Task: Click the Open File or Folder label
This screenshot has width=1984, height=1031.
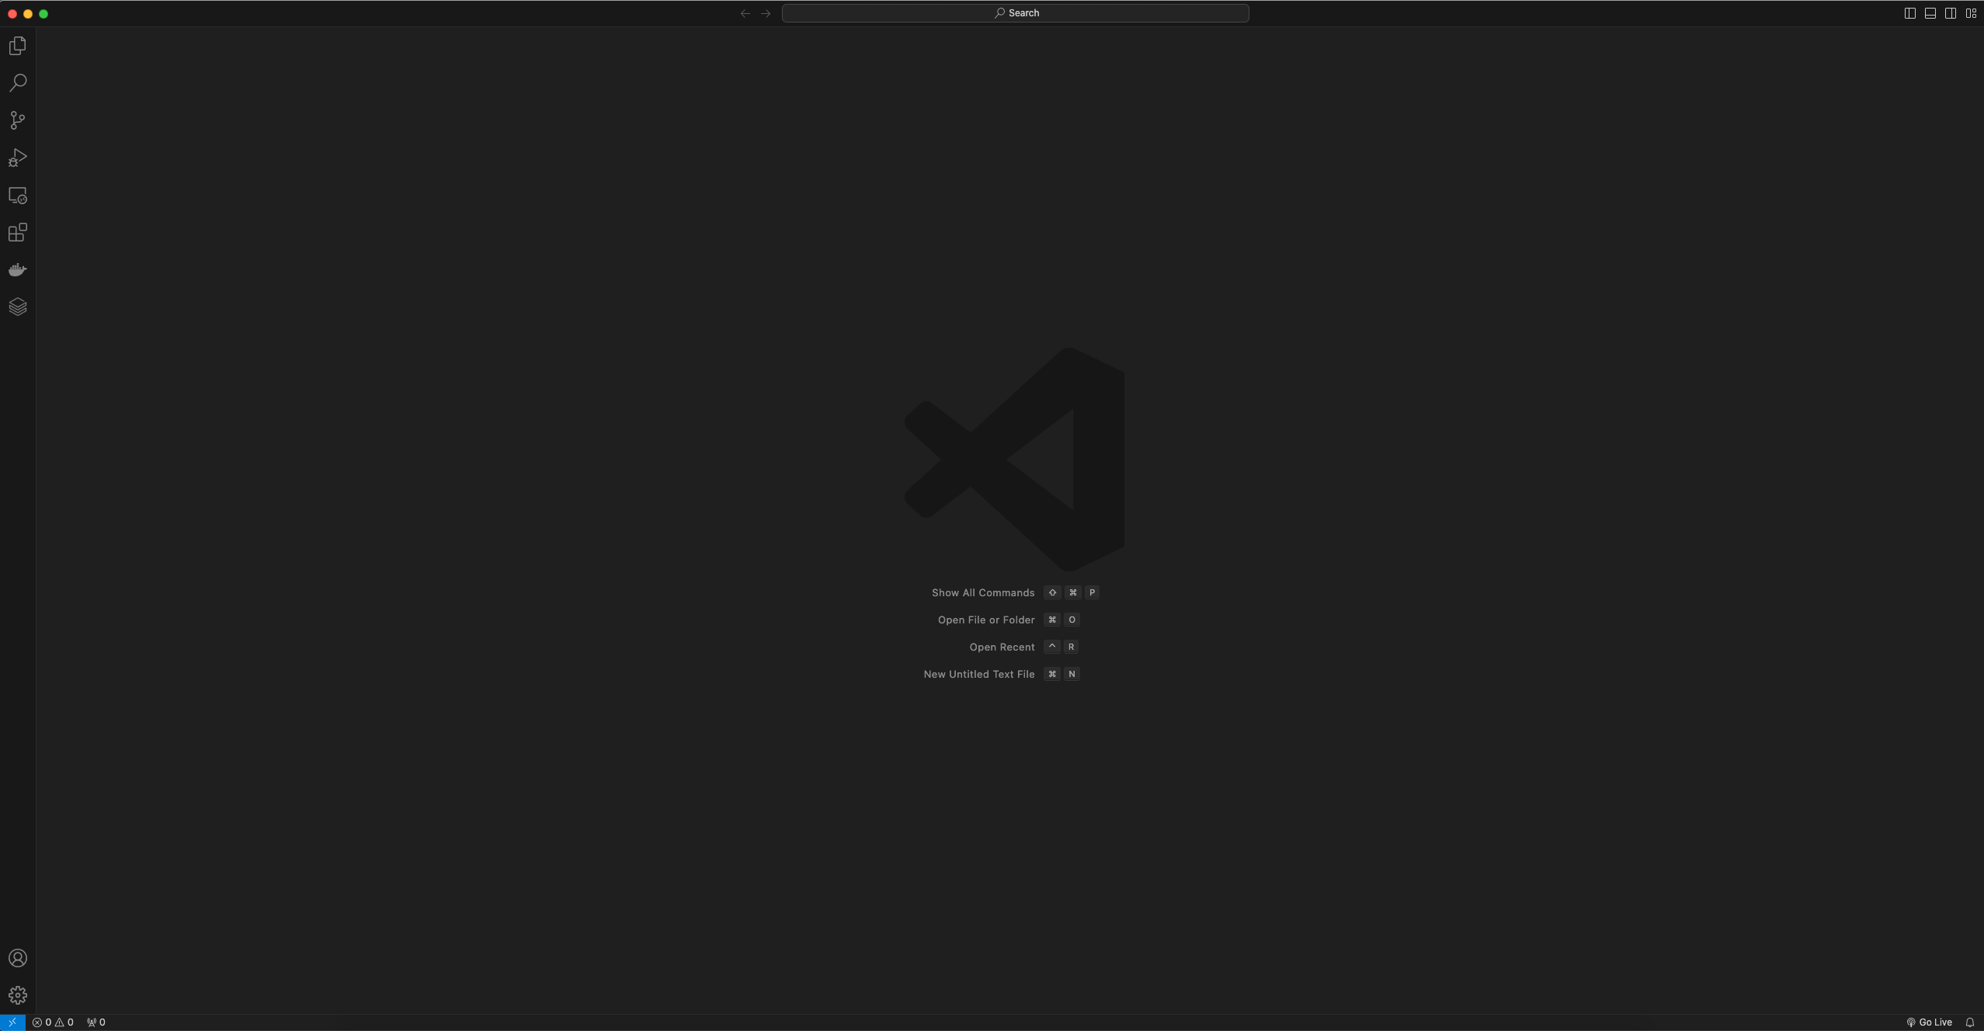Action: tap(986, 620)
